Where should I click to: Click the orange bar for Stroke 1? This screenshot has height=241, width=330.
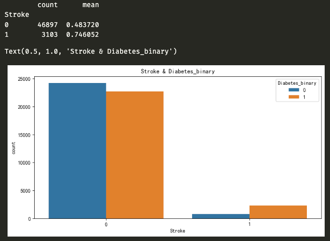[278, 212]
